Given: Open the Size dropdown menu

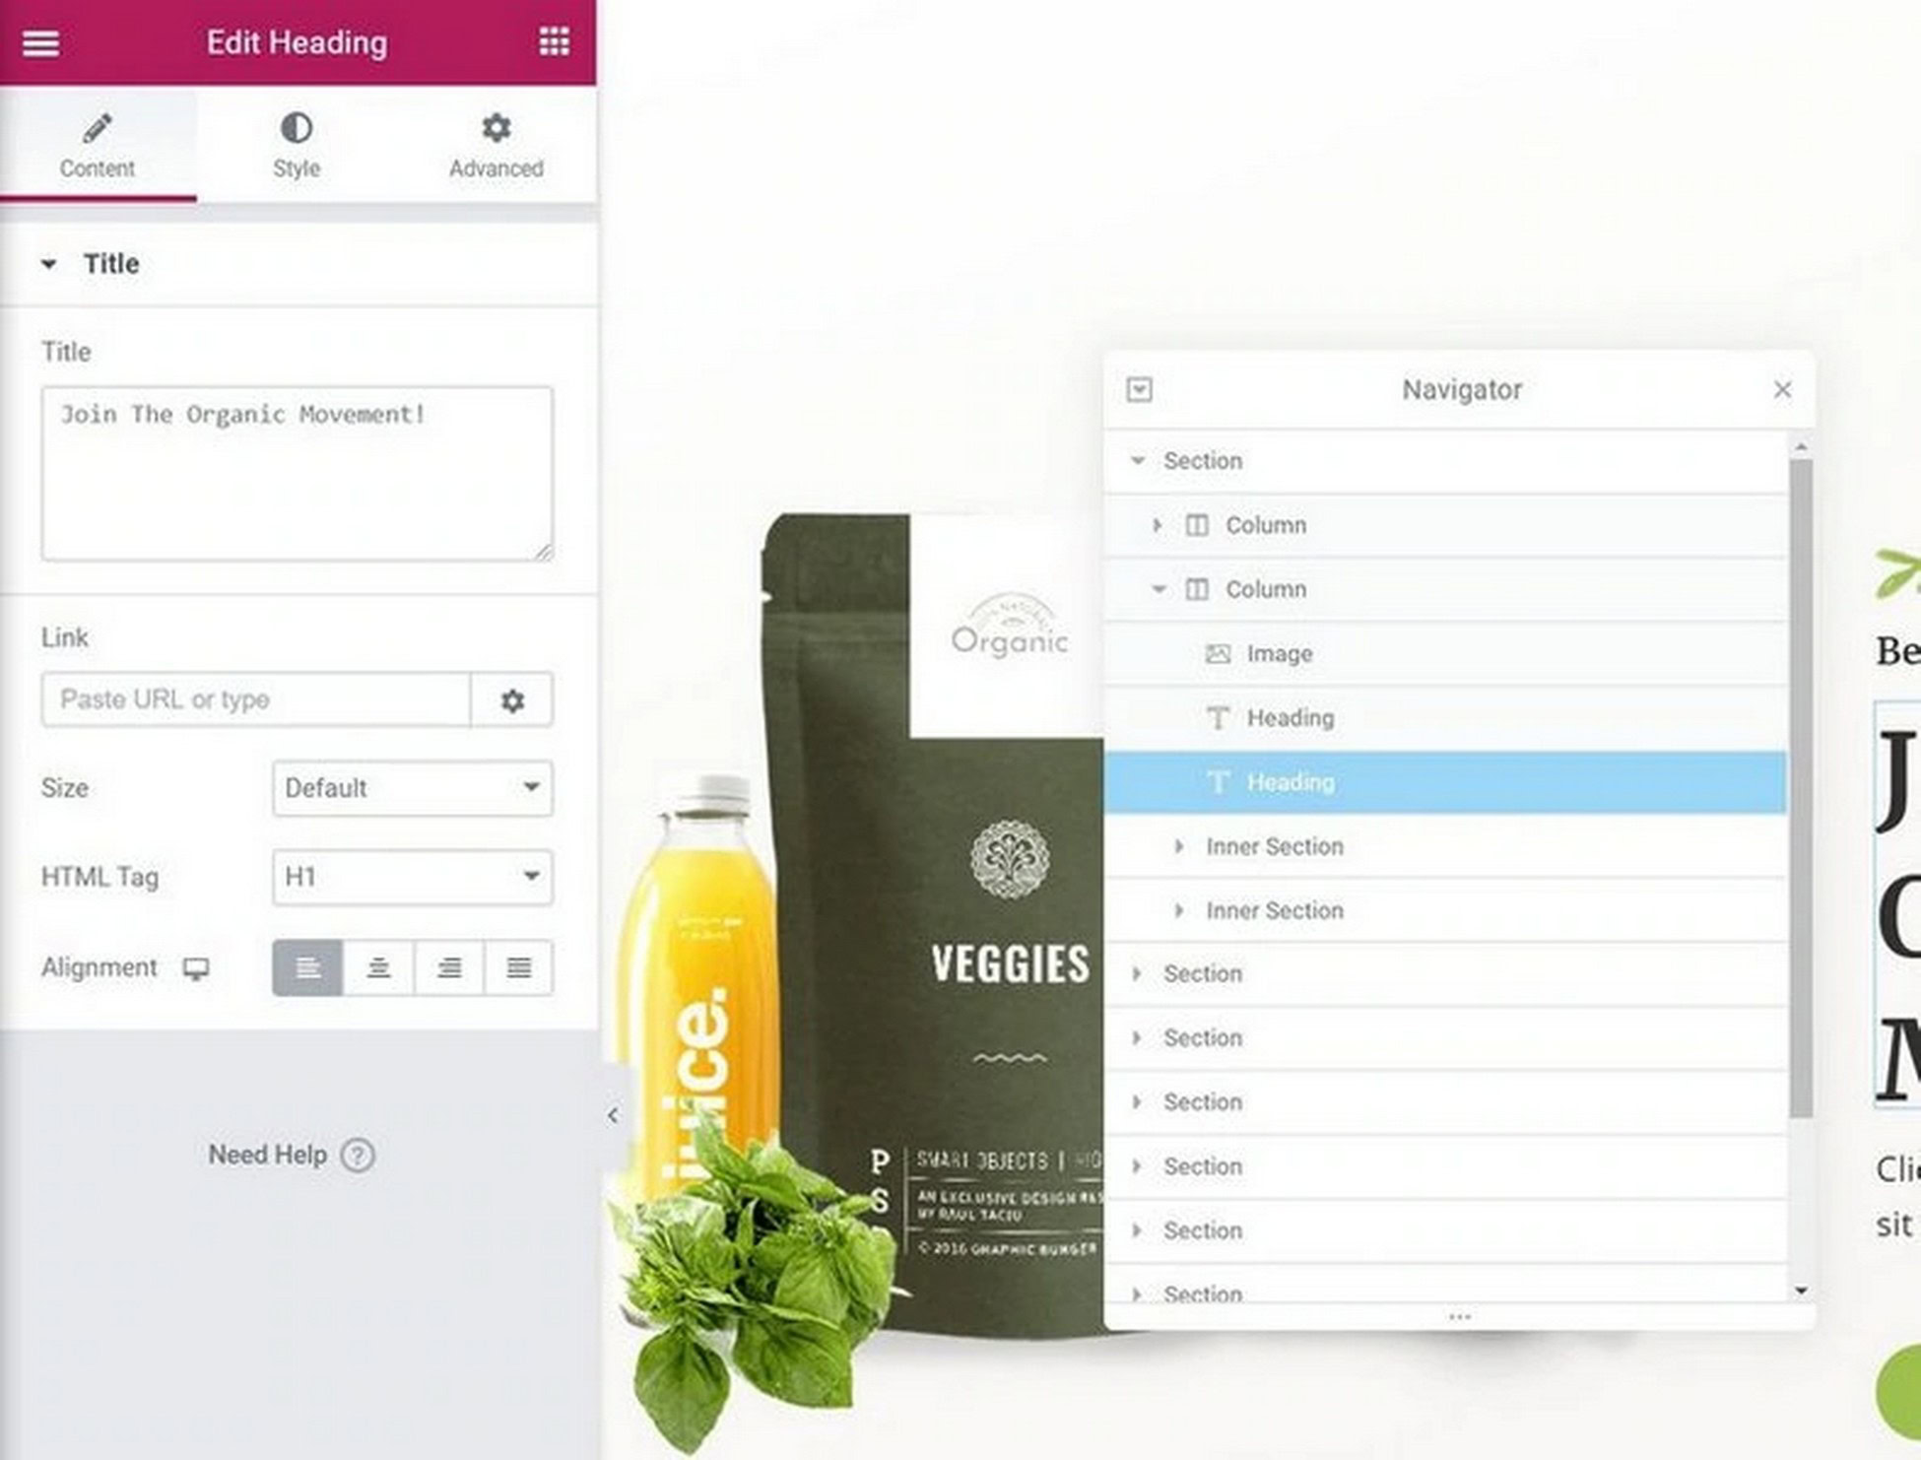Looking at the screenshot, I should (405, 788).
